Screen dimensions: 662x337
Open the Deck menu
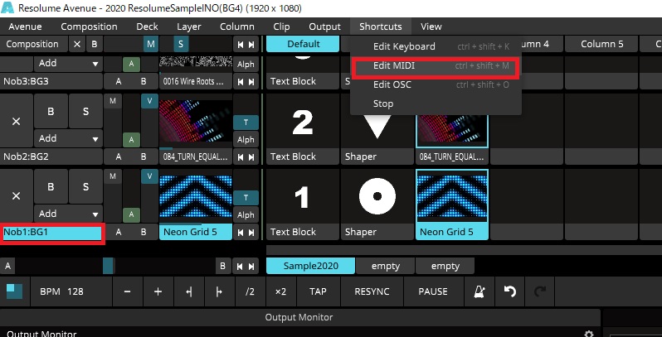pyautogui.click(x=147, y=26)
